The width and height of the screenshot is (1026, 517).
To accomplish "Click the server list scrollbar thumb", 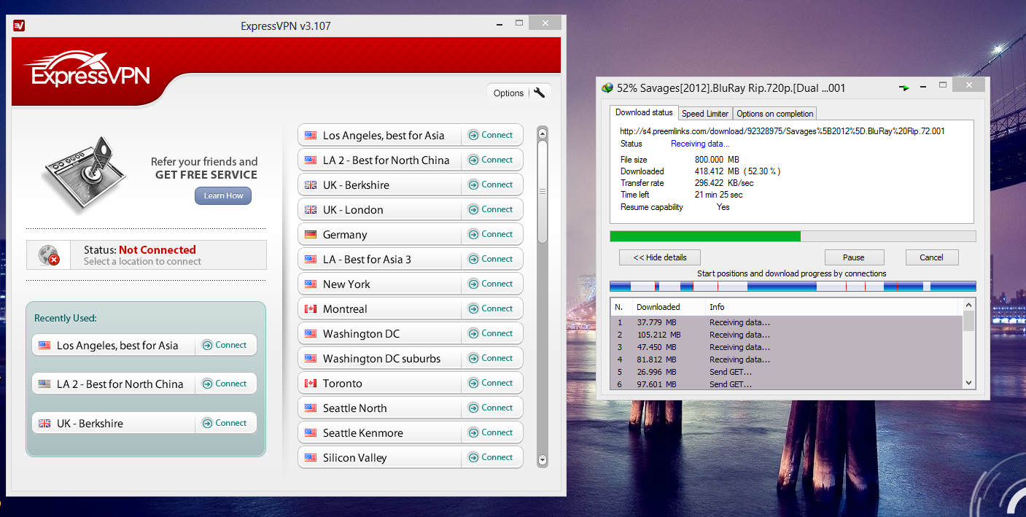I will point(542,192).
